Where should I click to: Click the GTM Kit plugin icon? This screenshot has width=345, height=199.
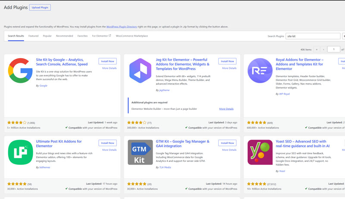click(x=140, y=152)
